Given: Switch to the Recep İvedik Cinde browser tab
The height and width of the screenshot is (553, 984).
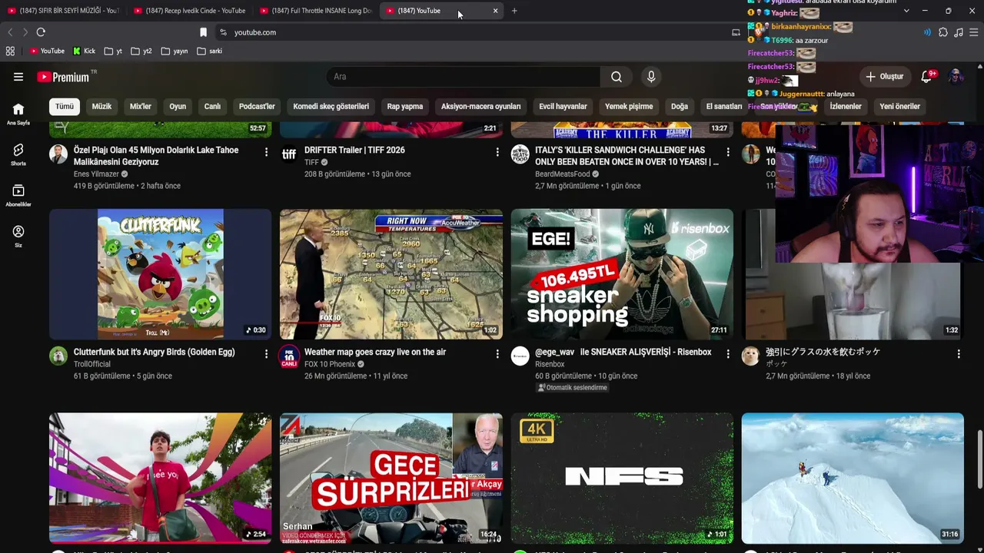Looking at the screenshot, I should pos(188,11).
